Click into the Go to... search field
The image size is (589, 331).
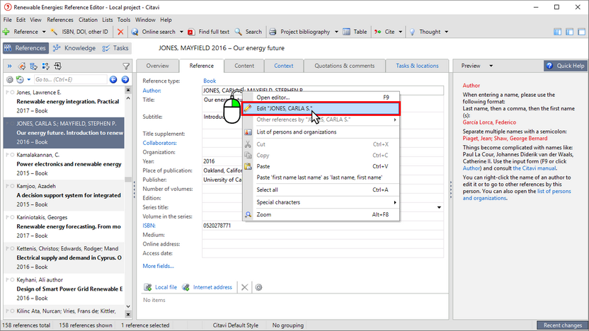tap(70, 79)
